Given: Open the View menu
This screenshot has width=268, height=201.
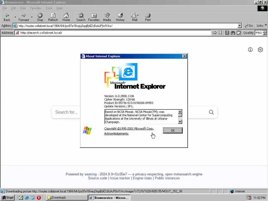Looking at the screenshot, I should coord(23,8).
